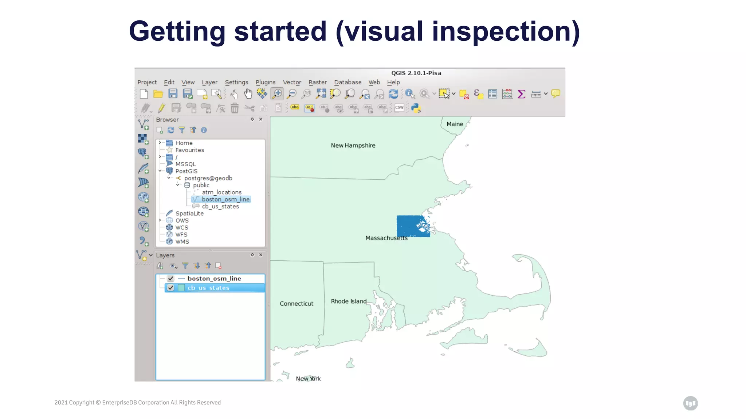
Task: Collapse the public schema node
Action: [177, 185]
